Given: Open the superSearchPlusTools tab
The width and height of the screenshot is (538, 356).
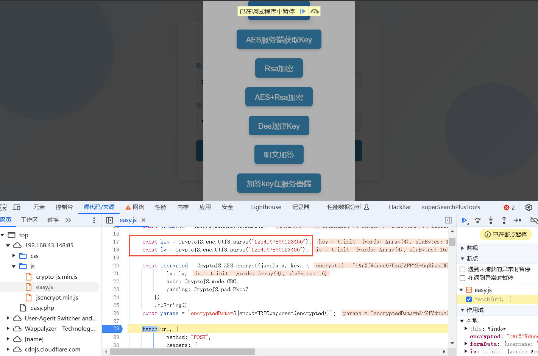Looking at the screenshot, I should tap(451, 207).
